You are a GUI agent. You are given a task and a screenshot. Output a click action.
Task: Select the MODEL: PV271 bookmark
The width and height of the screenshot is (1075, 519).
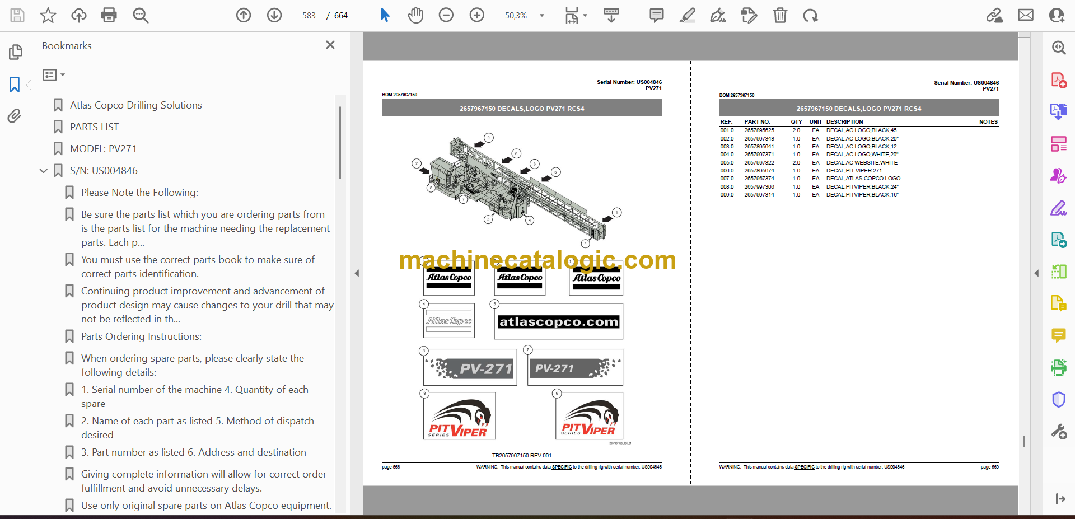(103, 149)
